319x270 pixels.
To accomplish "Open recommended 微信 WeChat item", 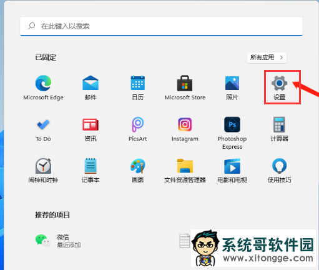I will [58, 241].
